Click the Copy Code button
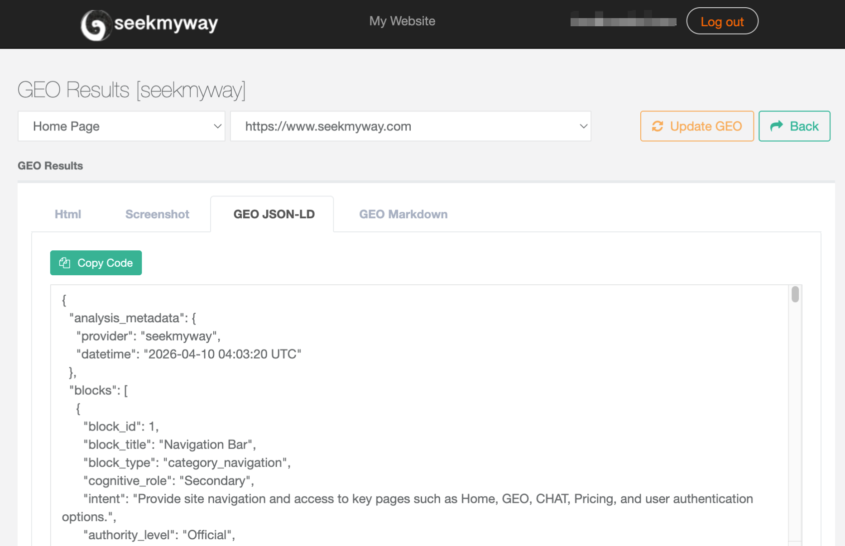The width and height of the screenshot is (845, 546). click(x=96, y=263)
